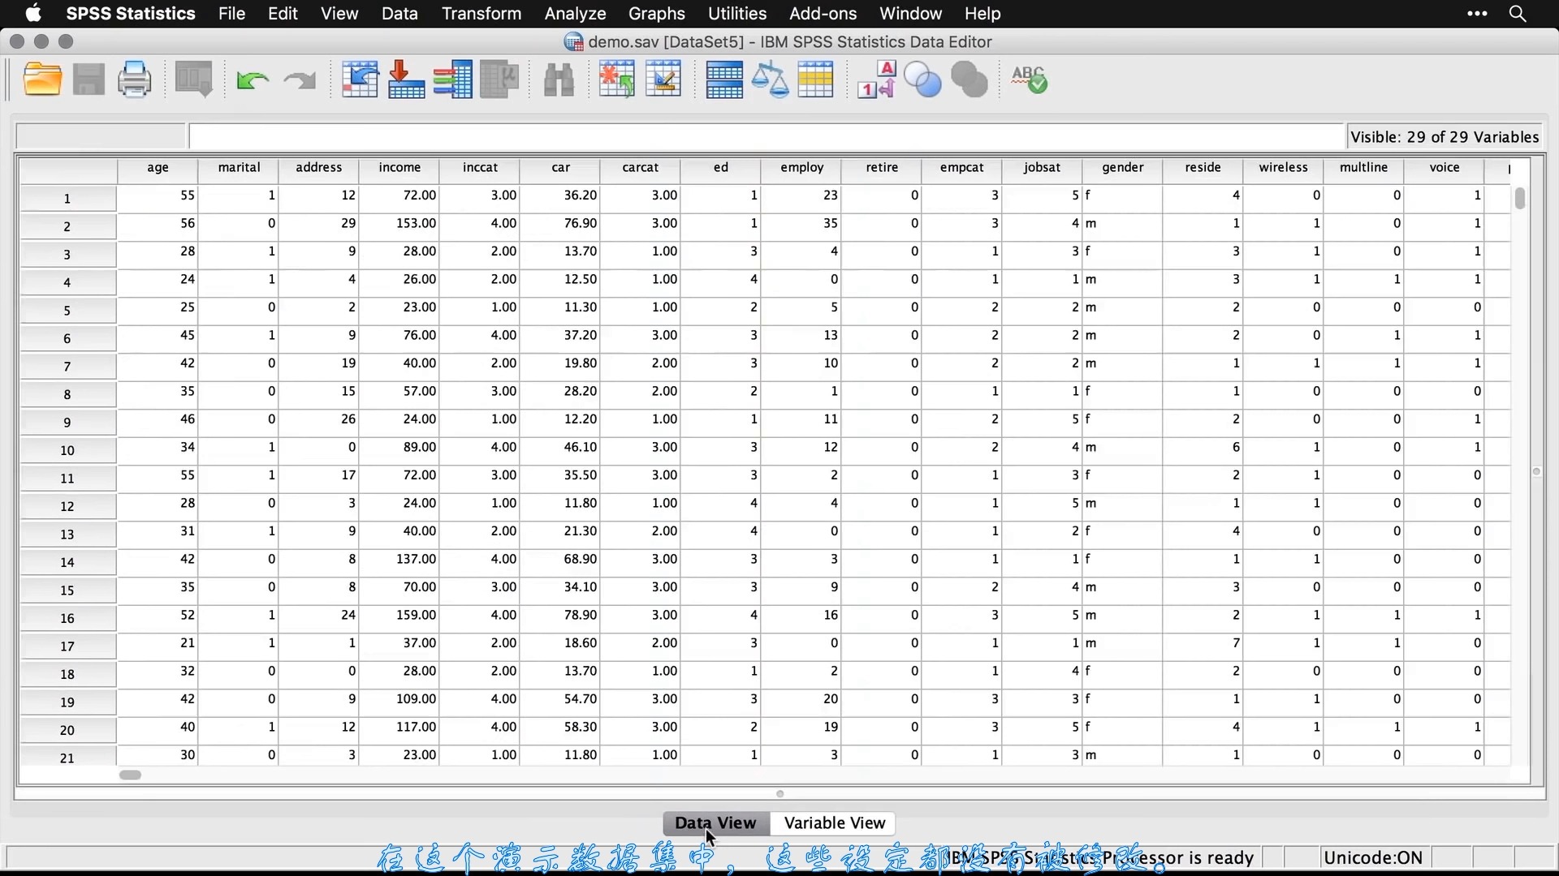
Task: Open the Variables info icon
Action: pos(452,80)
